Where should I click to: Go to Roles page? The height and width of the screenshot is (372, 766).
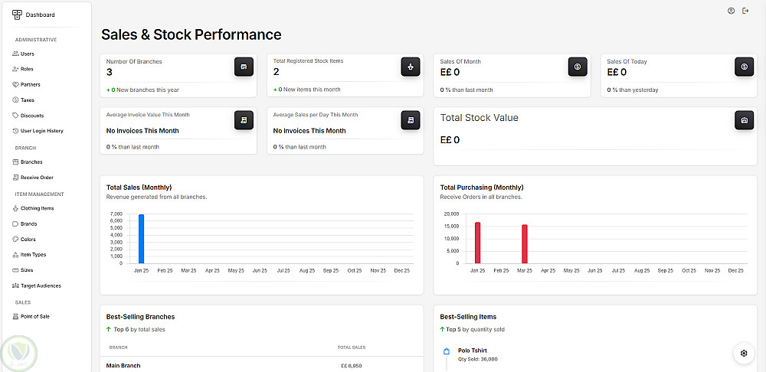(27, 69)
